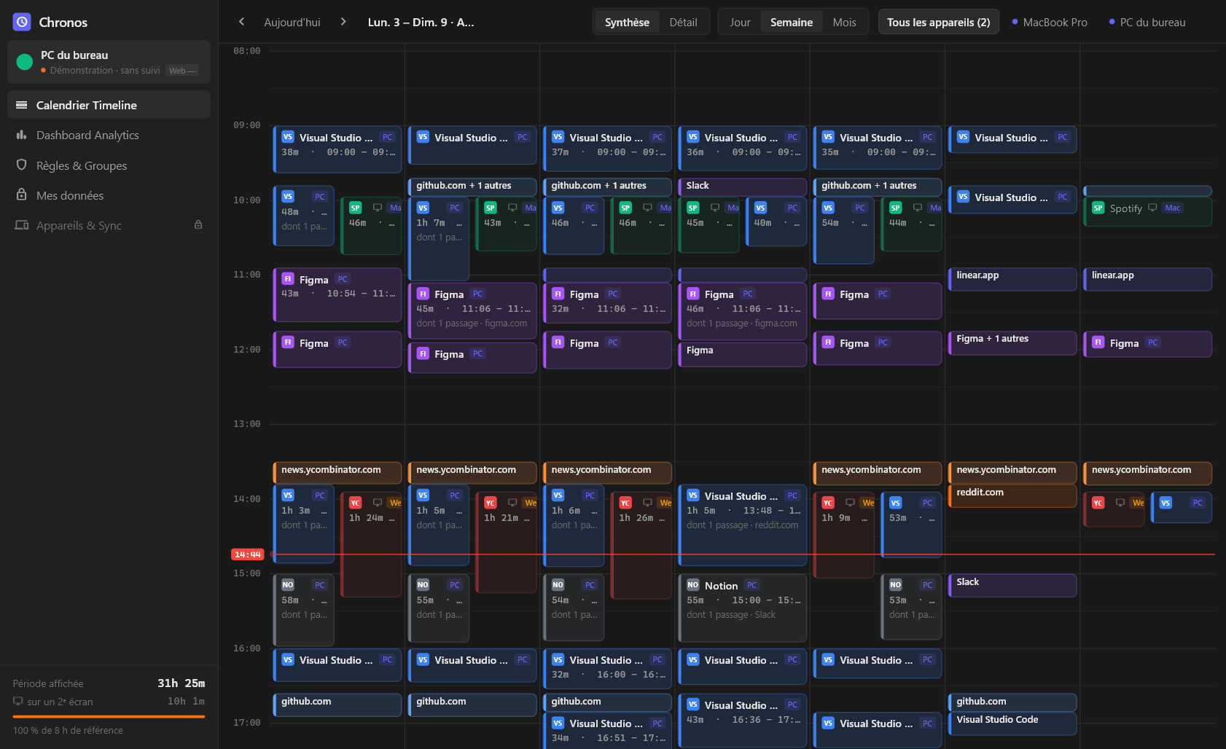
Task: Click the monitor icon in the 1h 26m block
Action: point(647,503)
